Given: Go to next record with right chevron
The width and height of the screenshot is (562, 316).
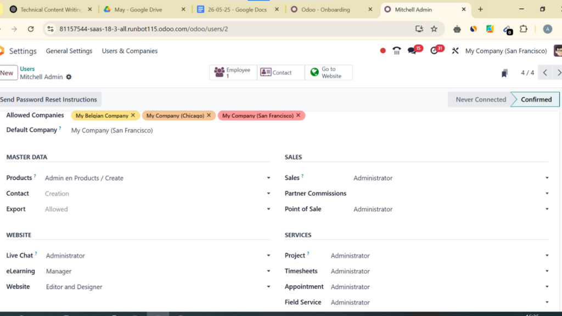Looking at the screenshot, I should [x=559, y=73].
